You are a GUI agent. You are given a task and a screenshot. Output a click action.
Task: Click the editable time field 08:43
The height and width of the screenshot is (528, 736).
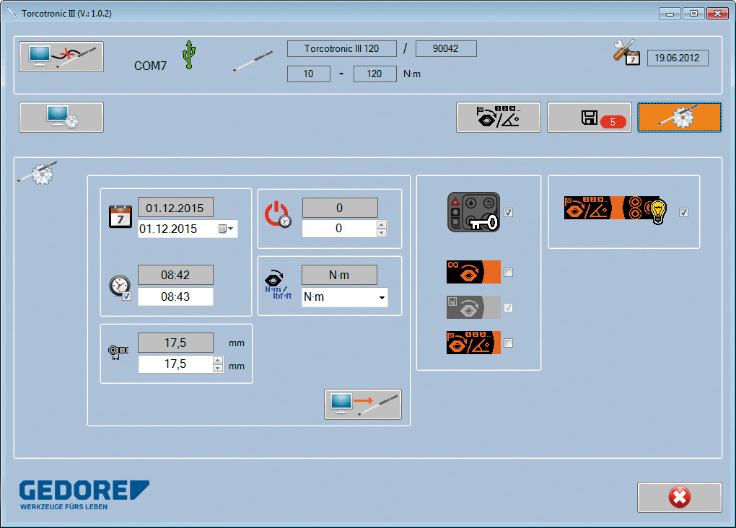tap(175, 297)
